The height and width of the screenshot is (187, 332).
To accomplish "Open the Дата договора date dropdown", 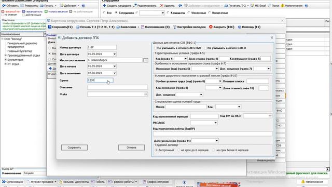I will pyautogui.click(x=114, y=54).
